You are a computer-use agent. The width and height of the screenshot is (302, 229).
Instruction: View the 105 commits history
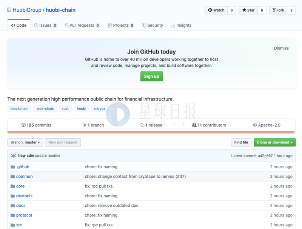36,125
